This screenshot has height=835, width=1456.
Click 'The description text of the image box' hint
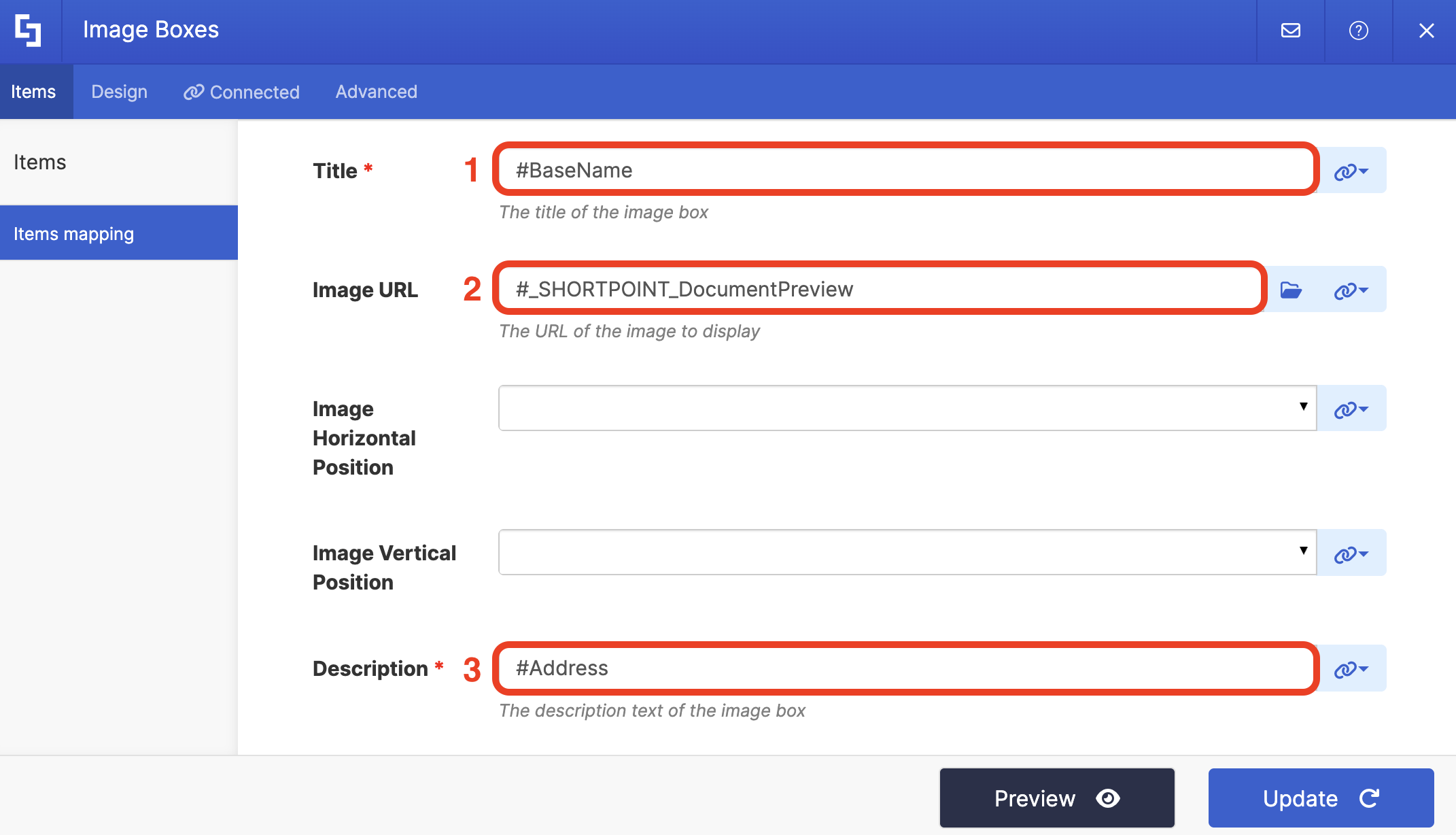click(652, 711)
